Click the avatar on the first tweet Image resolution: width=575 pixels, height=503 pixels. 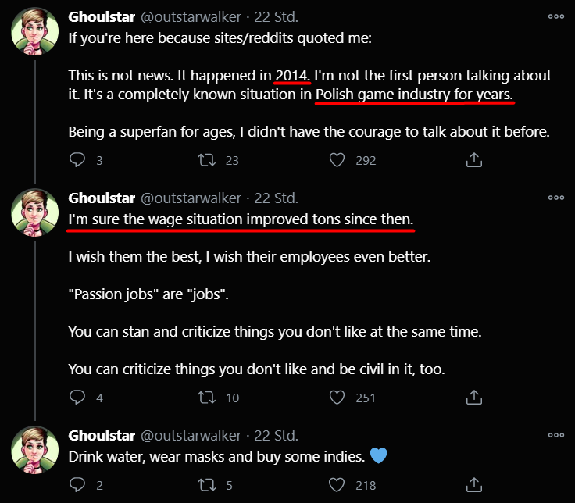click(x=34, y=32)
